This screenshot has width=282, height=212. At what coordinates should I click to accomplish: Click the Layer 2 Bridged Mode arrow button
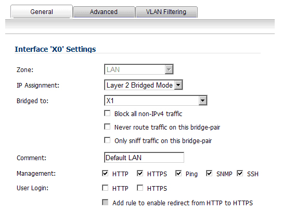[x=178, y=85]
